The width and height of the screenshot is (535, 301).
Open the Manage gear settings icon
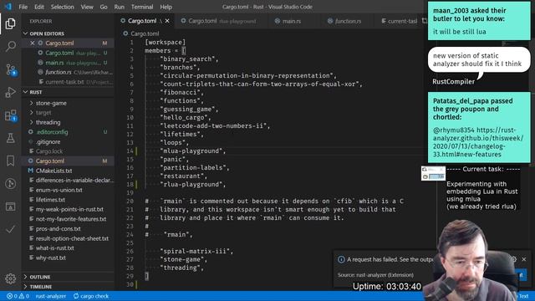tap(10, 278)
